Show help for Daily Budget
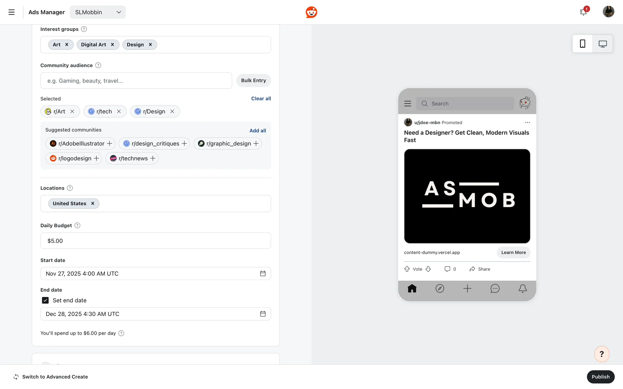The width and height of the screenshot is (623, 389). pos(77,226)
